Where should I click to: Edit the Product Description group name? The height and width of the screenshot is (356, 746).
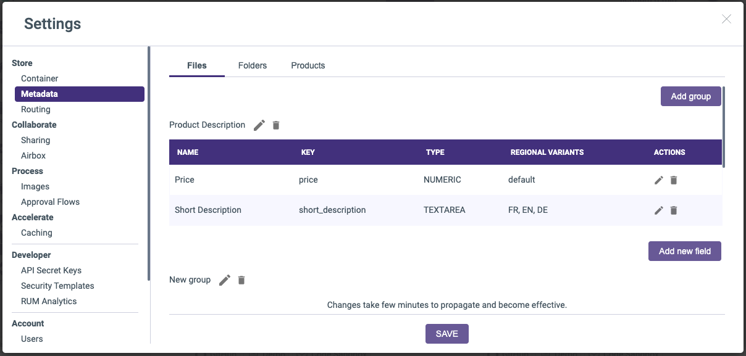click(259, 125)
